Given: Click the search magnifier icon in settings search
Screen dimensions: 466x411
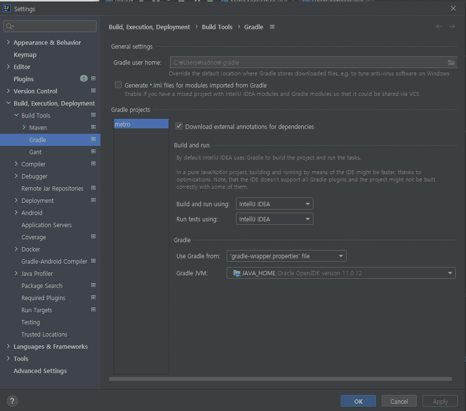Looking at the screenshot, I should click(10, 26).
